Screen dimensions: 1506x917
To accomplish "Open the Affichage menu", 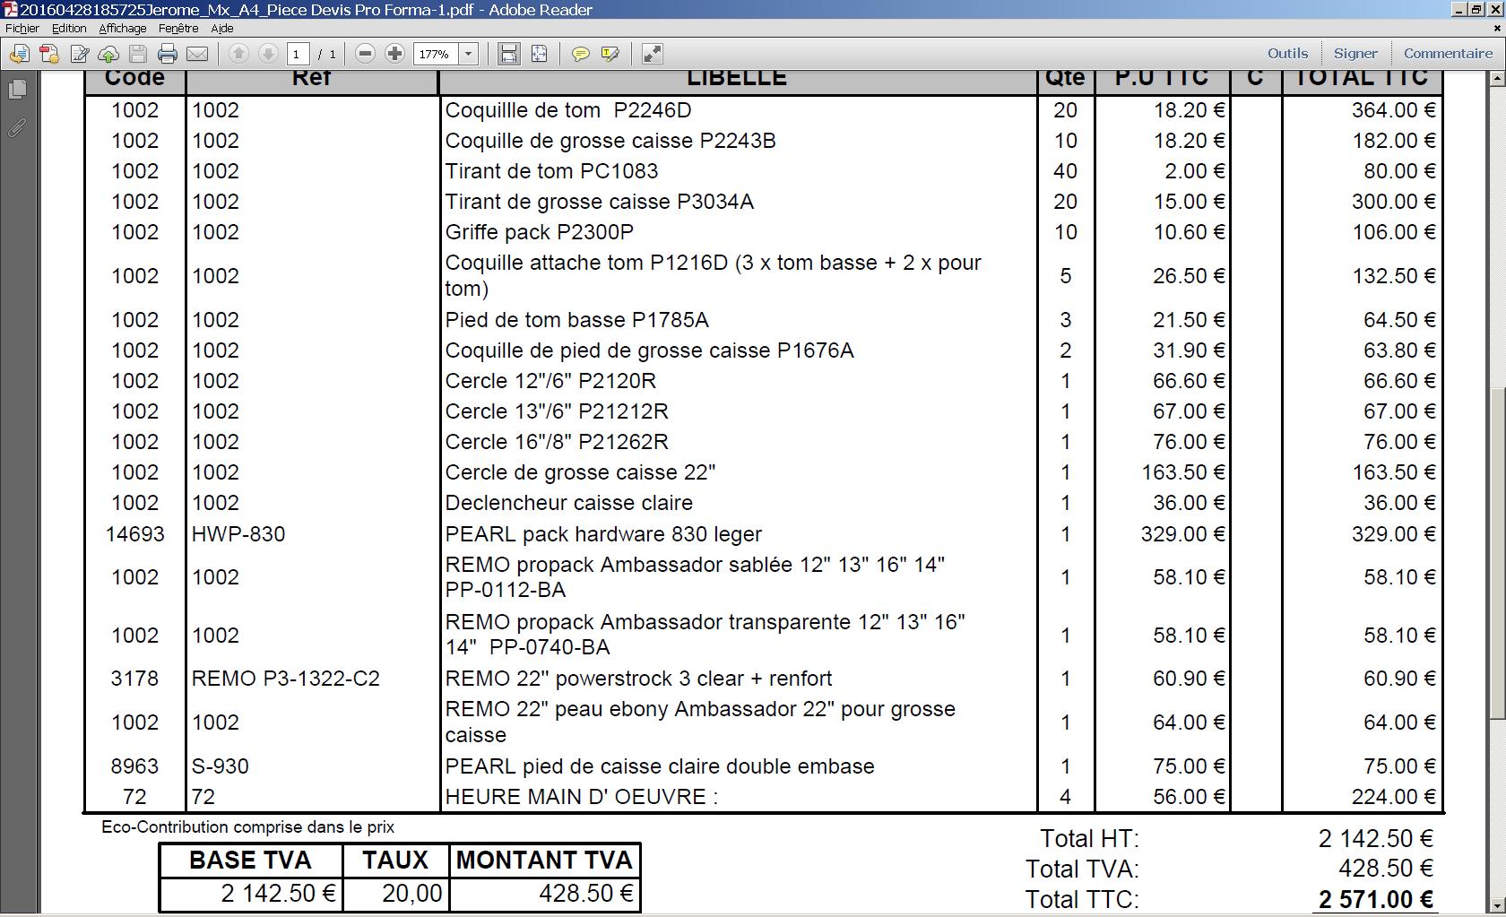I will click(123, 29).
